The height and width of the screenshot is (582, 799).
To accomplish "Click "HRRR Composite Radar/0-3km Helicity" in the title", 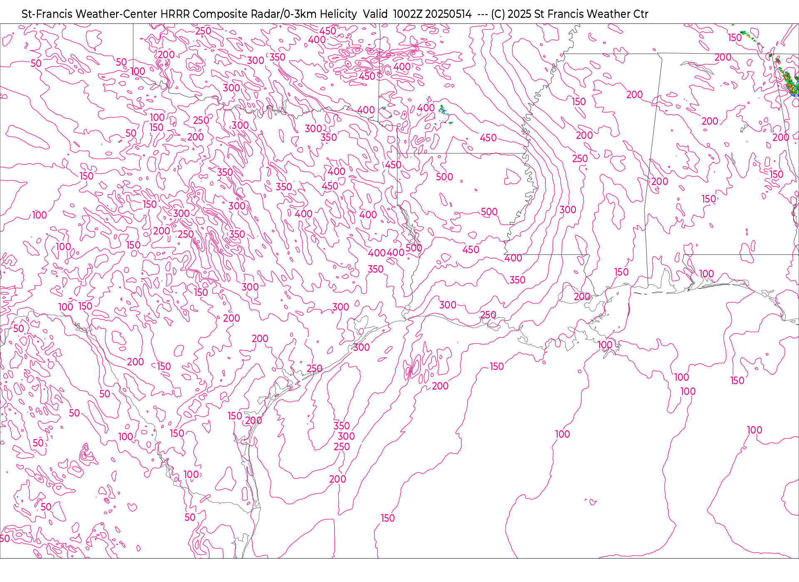I will (x=259, y=14).
